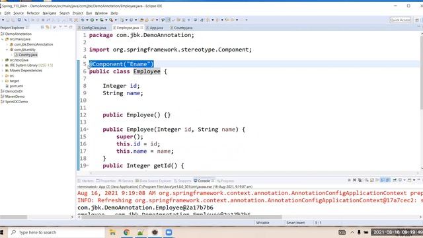
Task: Select the SpringIOCDemo project
Action: 16,102
